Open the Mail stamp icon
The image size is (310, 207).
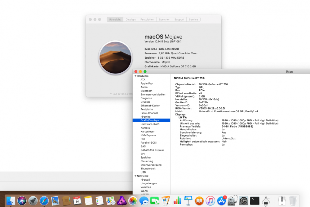coord(55,201)
